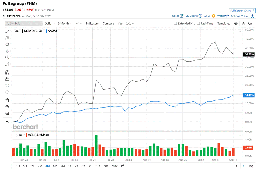Open the Compare menu

(108, 24)
